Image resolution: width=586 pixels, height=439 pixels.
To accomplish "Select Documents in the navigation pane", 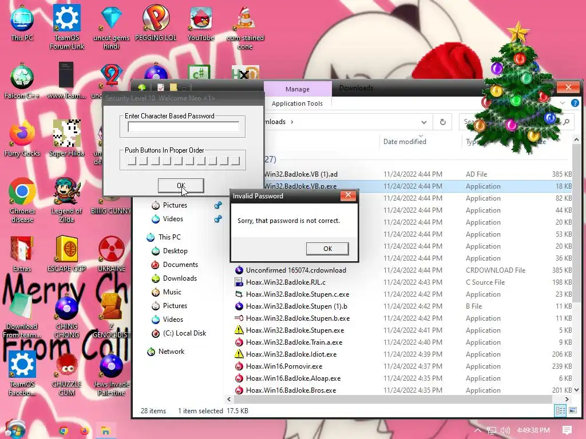I will 180,265.
